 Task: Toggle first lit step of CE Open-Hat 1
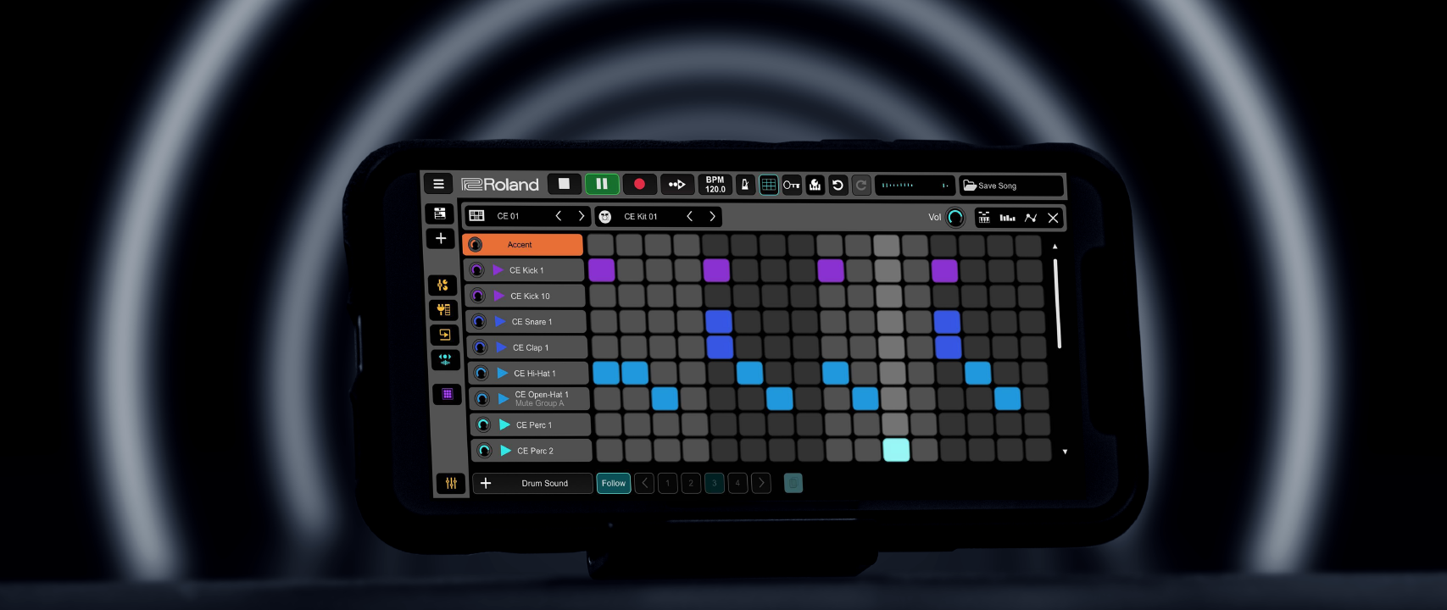click(x=665, y=398)
